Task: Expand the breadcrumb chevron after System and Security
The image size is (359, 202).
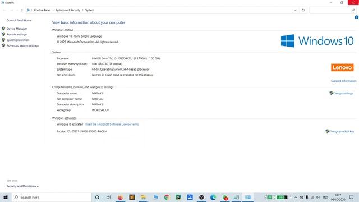Action: click(x=82, y=10)
